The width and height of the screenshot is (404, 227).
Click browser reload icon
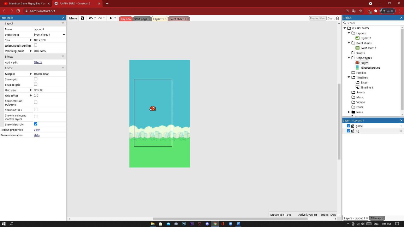(x=18, y=11)
